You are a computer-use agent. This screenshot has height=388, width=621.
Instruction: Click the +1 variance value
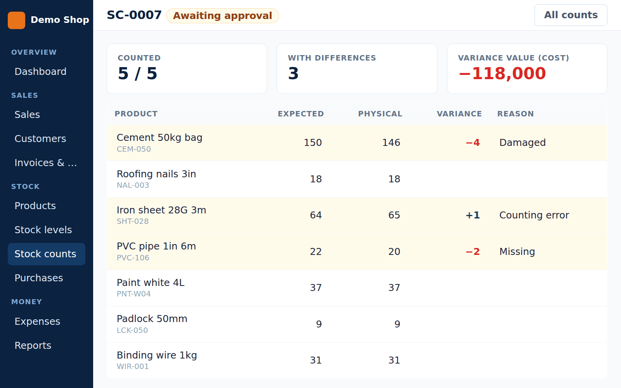(473, 215)
